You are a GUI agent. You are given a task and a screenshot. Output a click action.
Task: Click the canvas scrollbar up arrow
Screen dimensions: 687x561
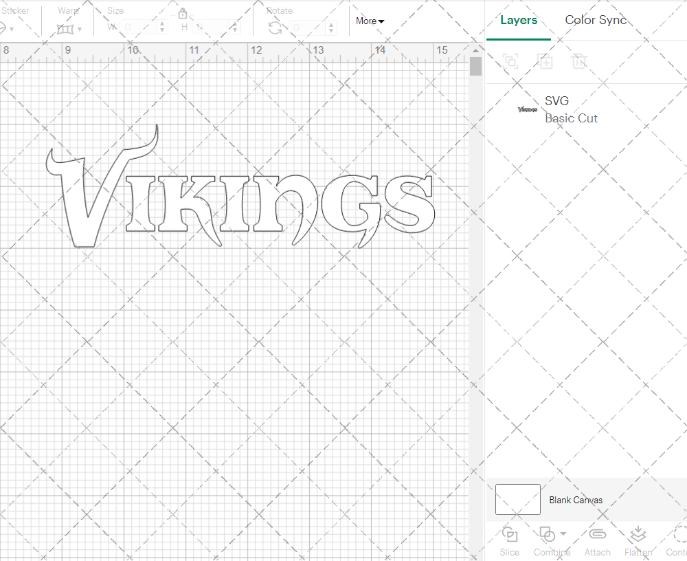pyautogui.click(x=475, y=50)
